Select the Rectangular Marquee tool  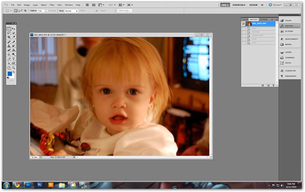pos(9,29)
